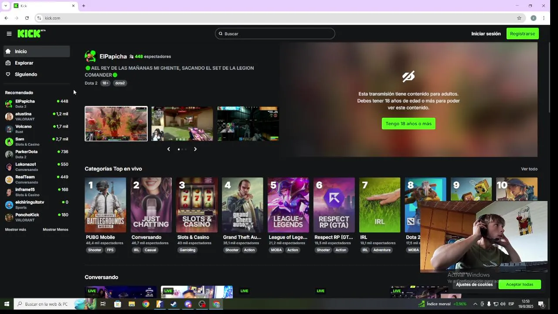Click Adventure tag under IRL
Image resolution: width=558 pixels, height=314 pixels.
[x=382, y=250]
